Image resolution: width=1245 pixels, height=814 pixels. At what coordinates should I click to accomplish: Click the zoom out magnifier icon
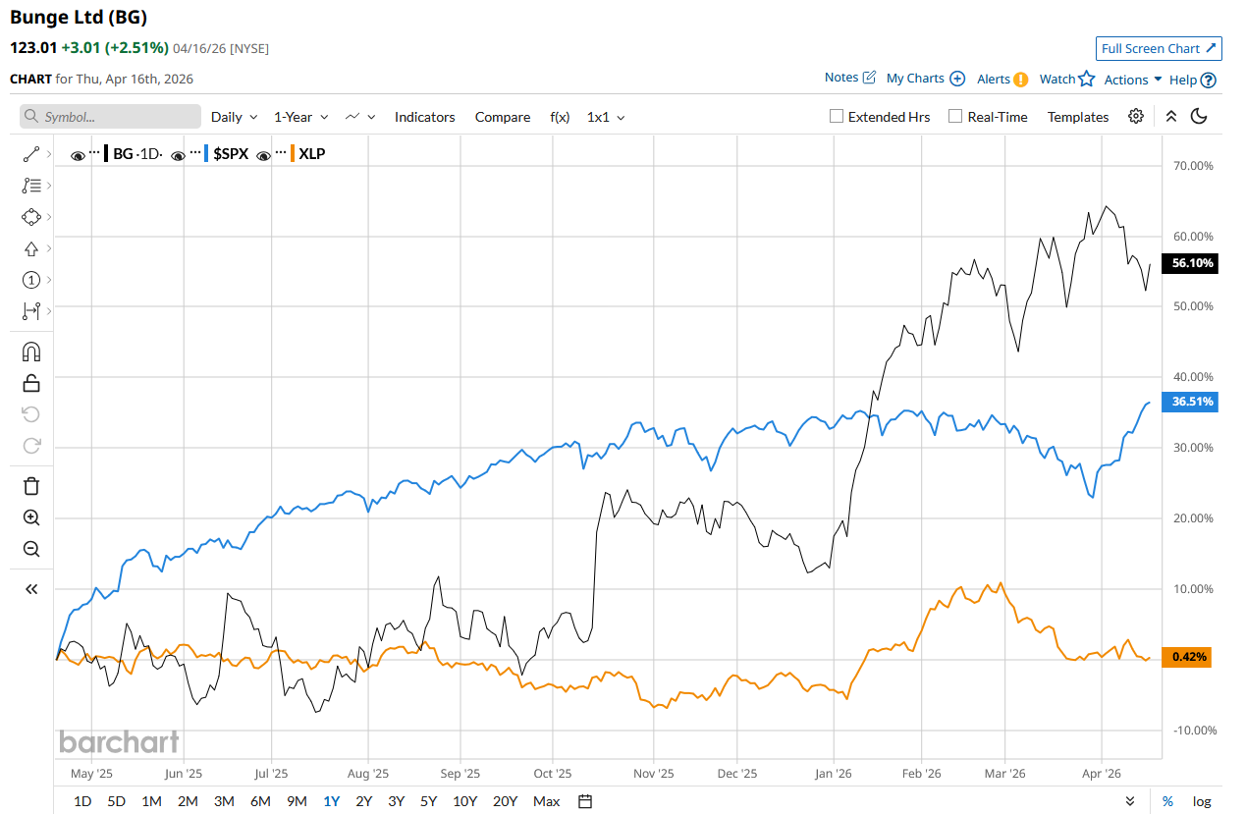point(31,549)
